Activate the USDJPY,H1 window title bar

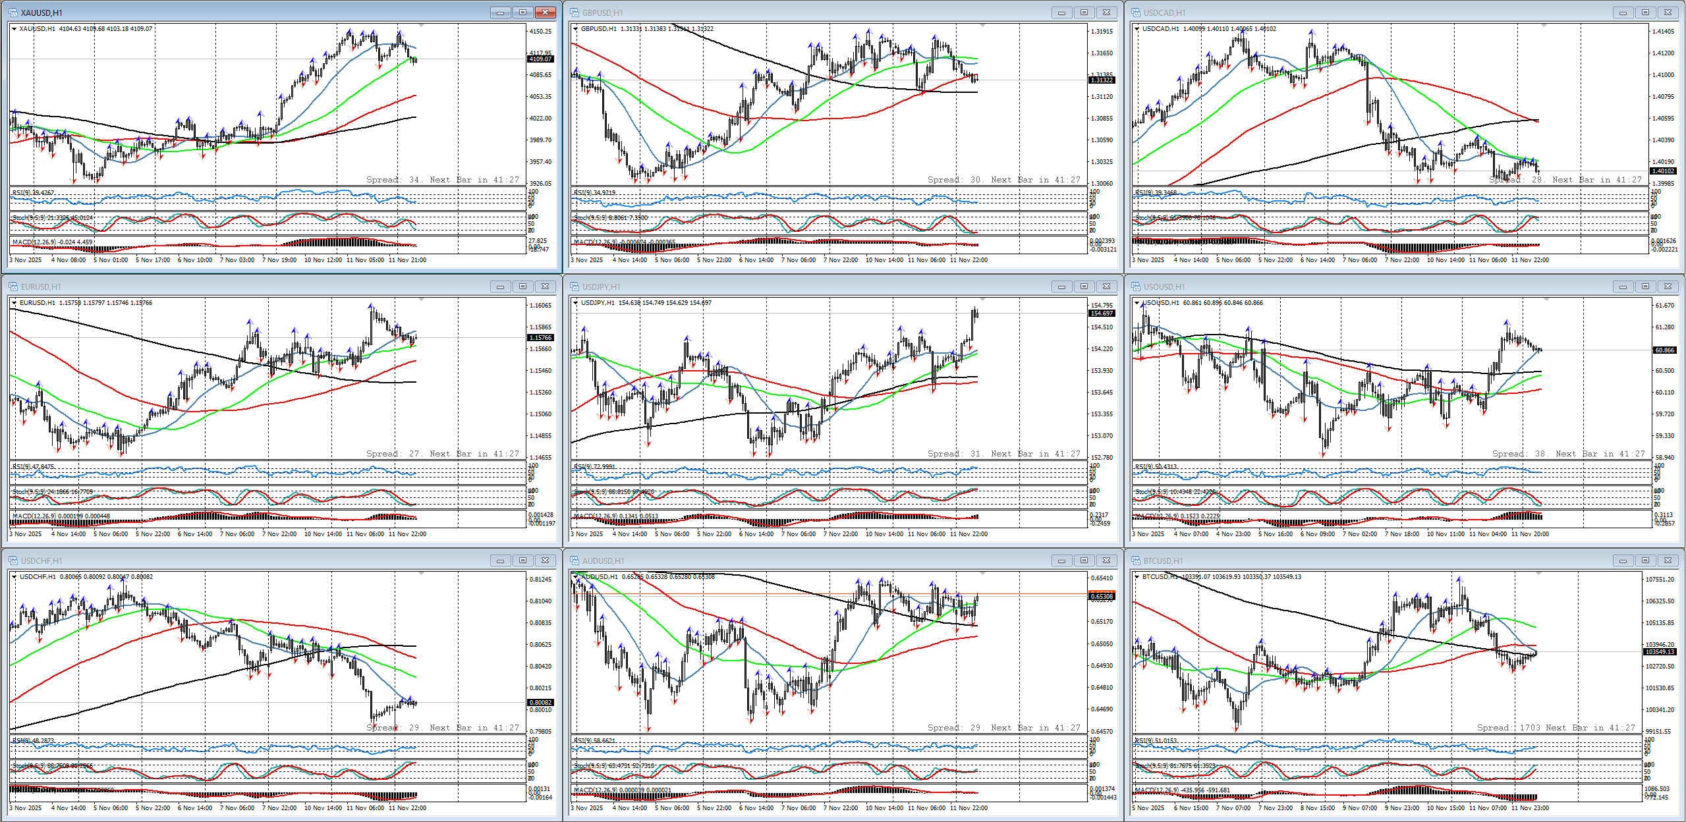tap(791, 287)
